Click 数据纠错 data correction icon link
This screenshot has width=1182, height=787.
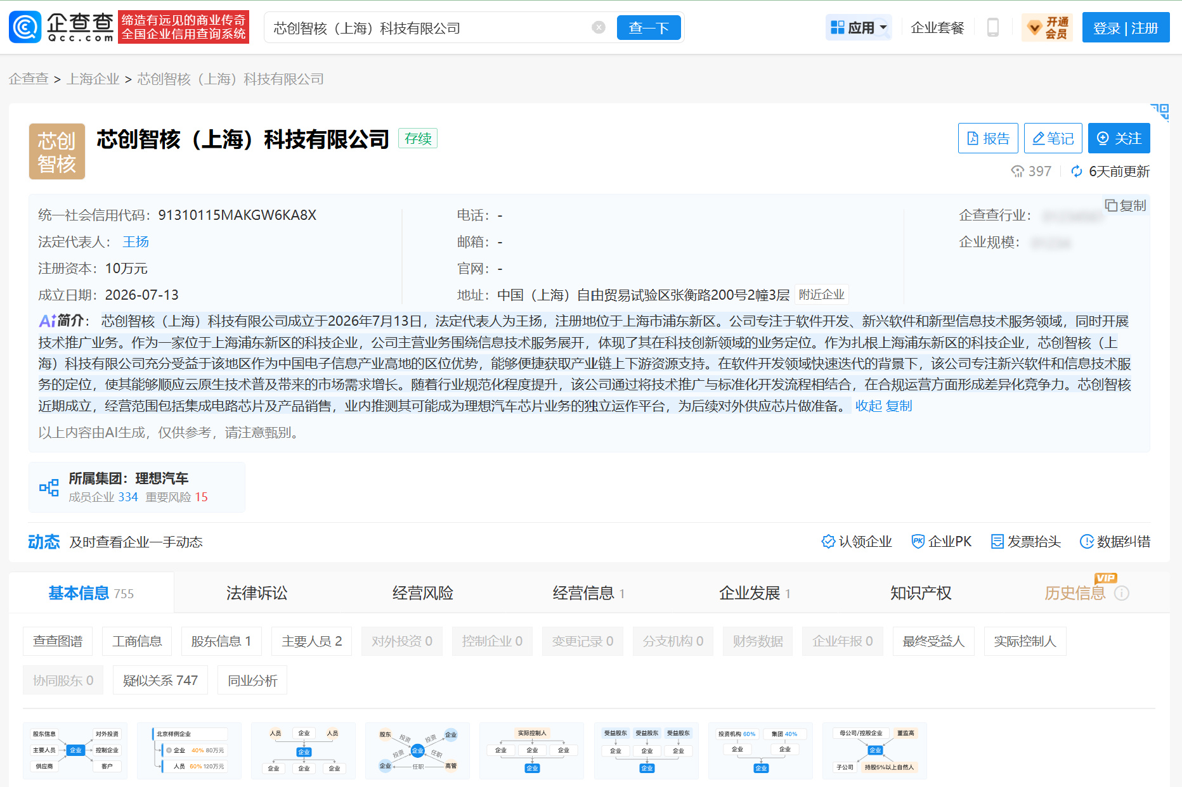point(1115,541)
